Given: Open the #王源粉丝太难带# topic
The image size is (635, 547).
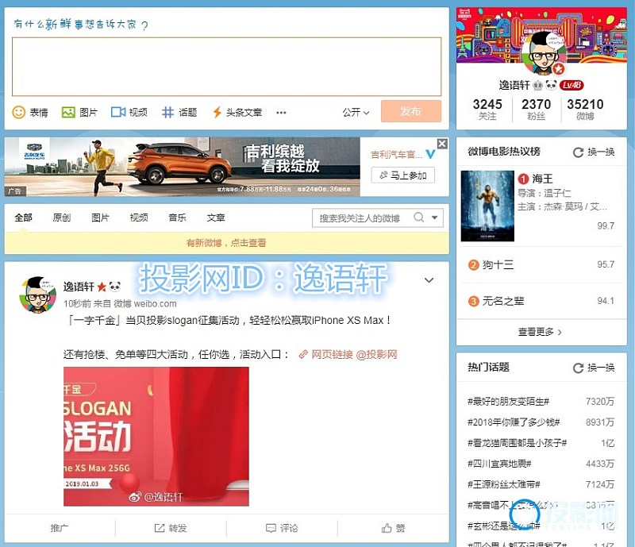Looking at the screenshot, I should point(504,484).
